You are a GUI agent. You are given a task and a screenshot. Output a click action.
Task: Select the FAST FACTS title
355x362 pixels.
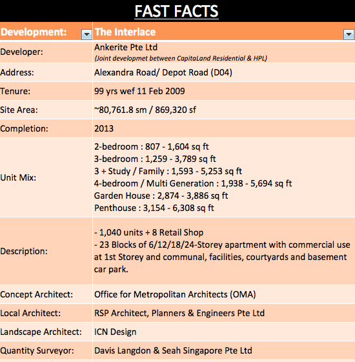(176, 12)
